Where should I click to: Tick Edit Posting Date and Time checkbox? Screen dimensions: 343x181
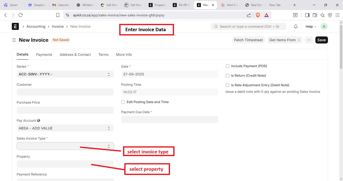point(123,102)
